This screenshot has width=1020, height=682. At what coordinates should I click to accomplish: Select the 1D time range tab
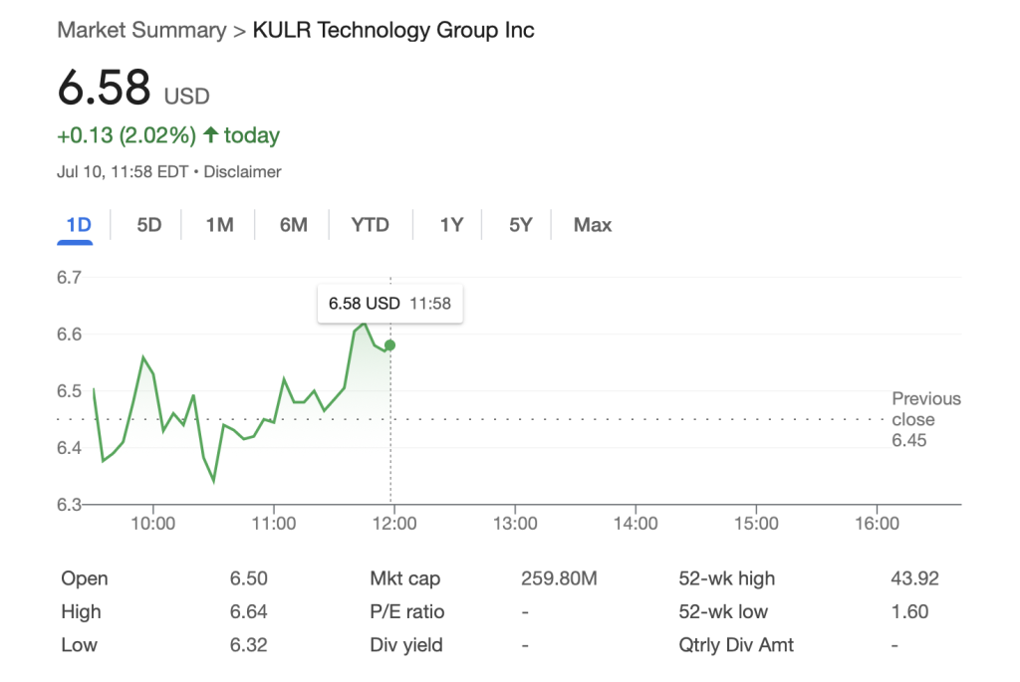point(79,225)
